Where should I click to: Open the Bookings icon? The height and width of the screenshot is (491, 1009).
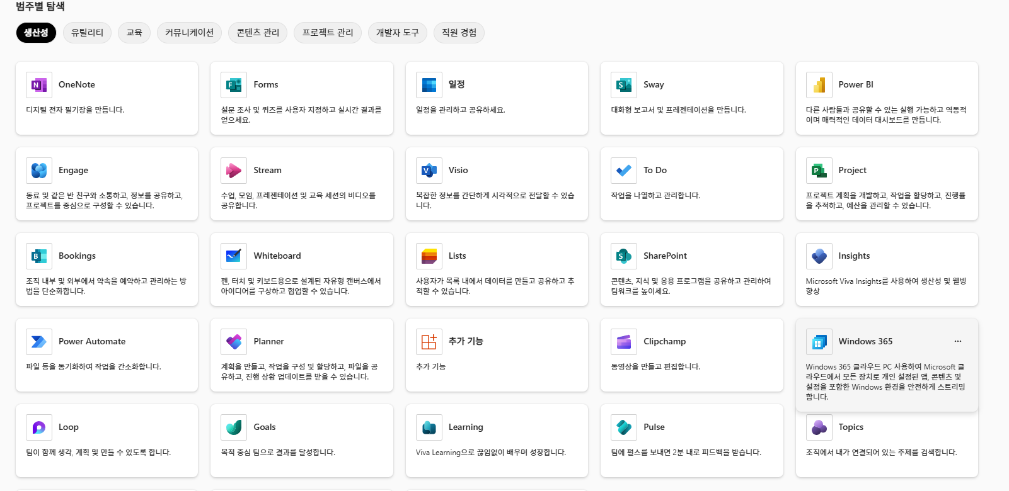[39, 256]
